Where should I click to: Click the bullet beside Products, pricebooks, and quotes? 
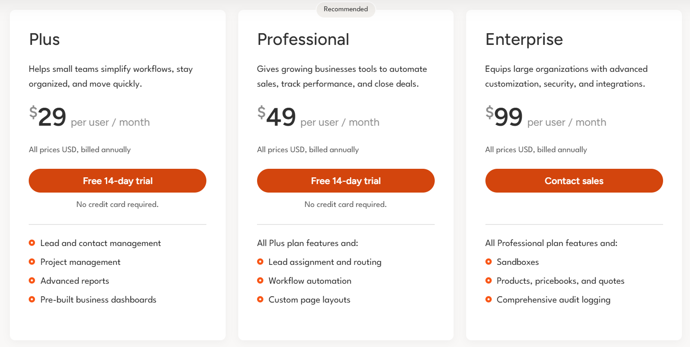click(x=489, y=281)
